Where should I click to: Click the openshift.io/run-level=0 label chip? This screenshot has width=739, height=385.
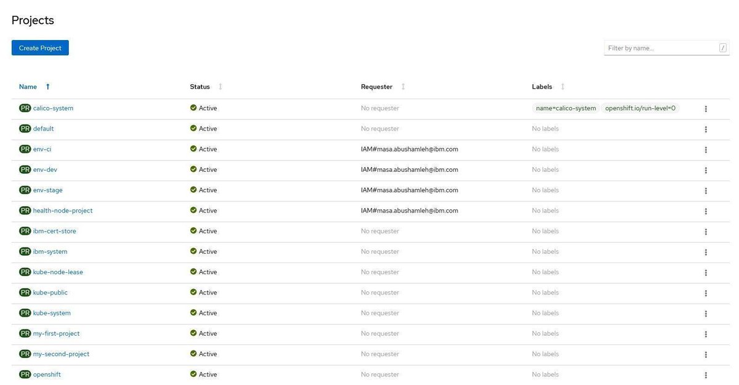point(640,108)
